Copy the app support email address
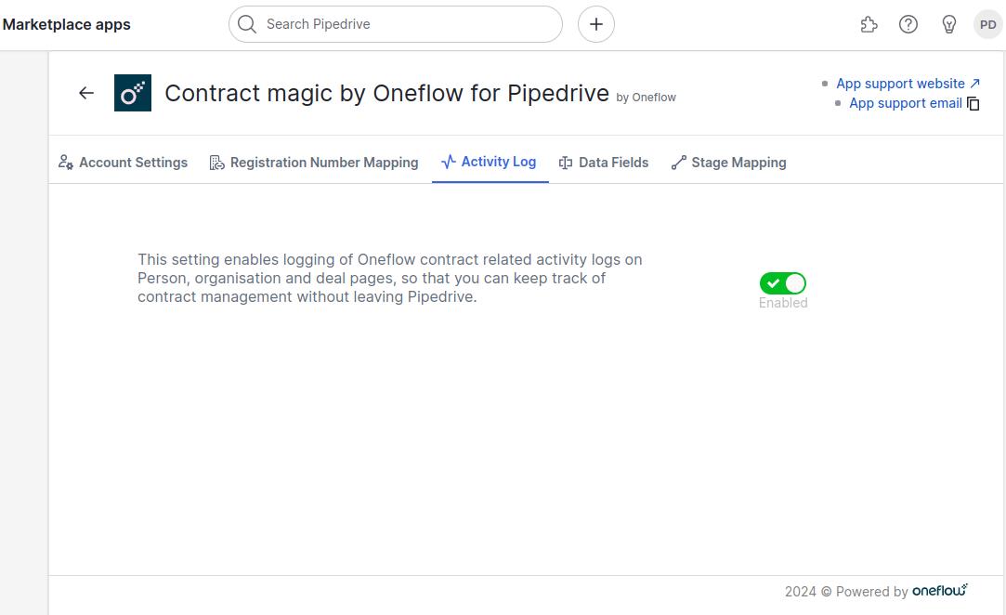 [973, 103]
